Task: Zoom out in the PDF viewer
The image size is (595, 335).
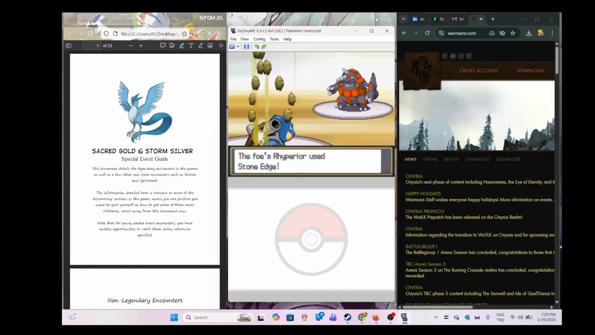Action: [x=131, y=46]
